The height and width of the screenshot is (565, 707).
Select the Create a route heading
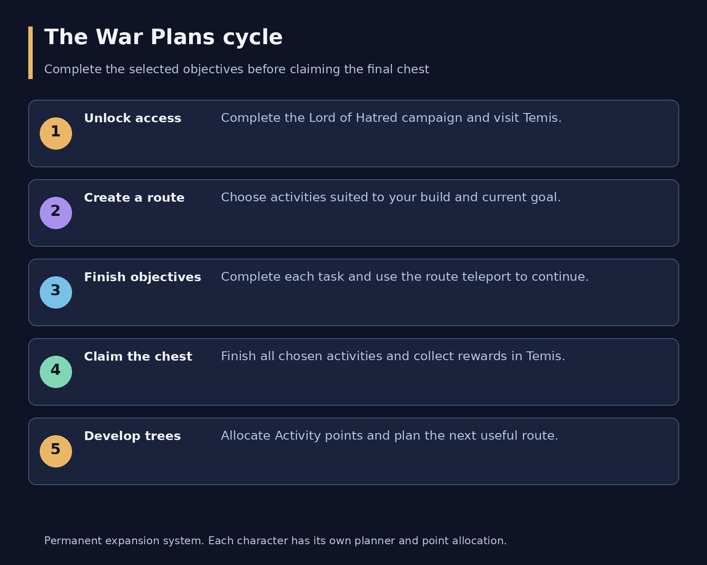134,198
